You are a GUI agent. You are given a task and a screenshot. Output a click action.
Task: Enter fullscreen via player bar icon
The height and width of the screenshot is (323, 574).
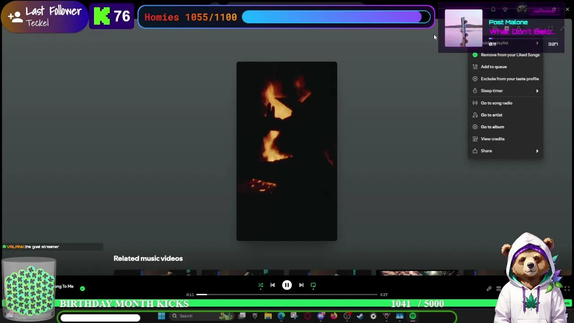tap(567, 288)
